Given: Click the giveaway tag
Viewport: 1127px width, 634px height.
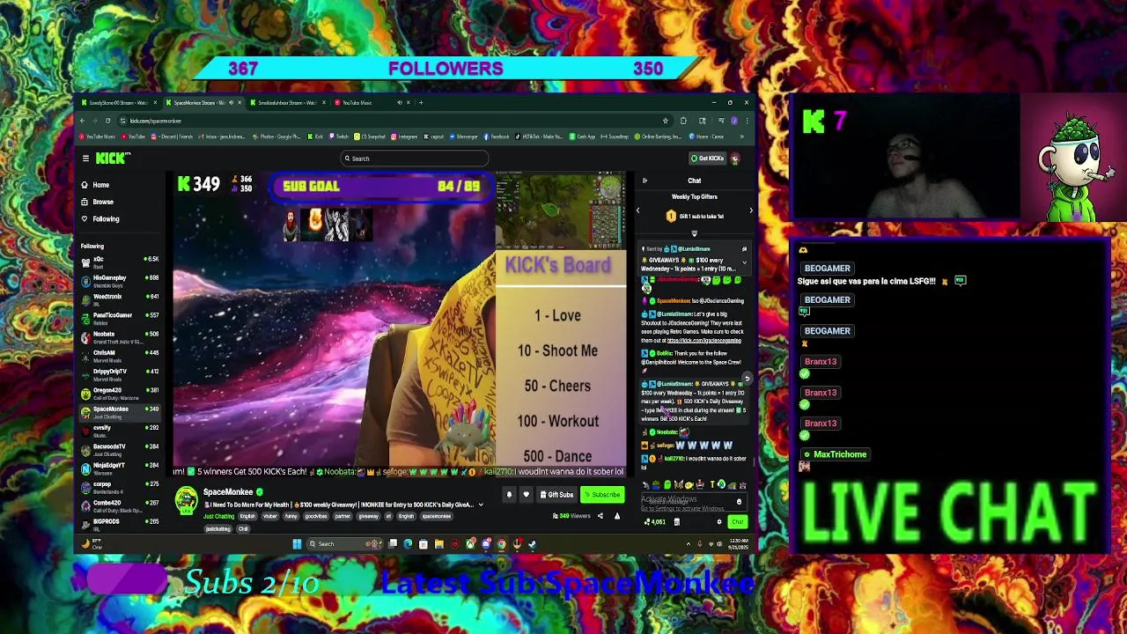Looking at the screenshot, I should pos(368,516).
